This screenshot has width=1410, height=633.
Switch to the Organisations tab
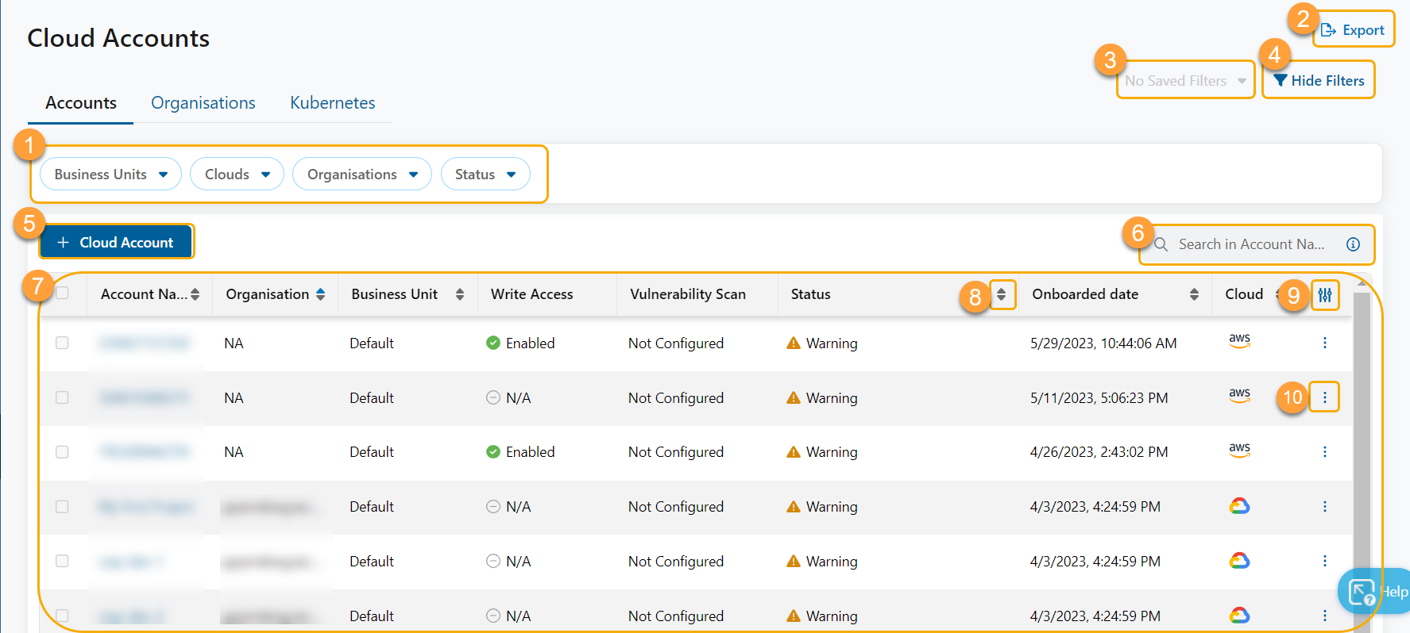pos(203,103)
